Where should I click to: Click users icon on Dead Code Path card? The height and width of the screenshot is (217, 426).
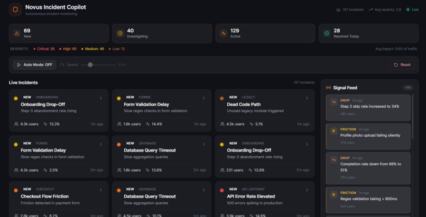(223, 124)
